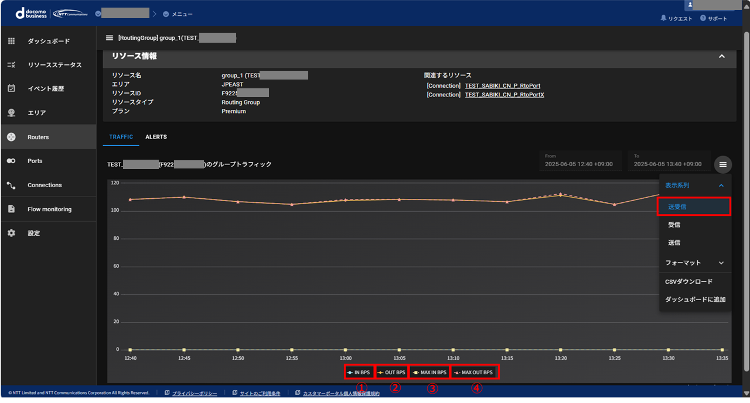Click the Dashboard grid icon in sidebar
The height and width of the screenshot is (403, 750).
(11, 41)
